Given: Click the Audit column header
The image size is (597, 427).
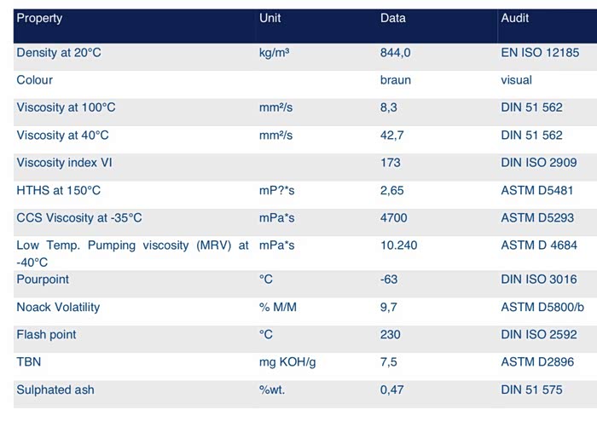Looking at the screenshot, I should click(x=515, y=18).
